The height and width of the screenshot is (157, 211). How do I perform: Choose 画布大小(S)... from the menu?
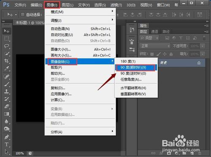(x=80, y=56)
